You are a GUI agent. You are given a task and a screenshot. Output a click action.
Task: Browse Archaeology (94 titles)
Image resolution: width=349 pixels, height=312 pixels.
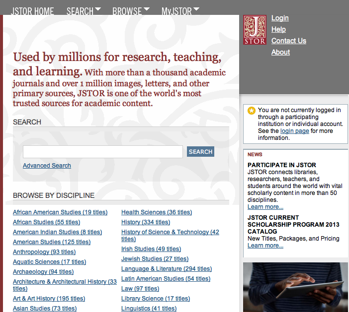click(x=43, y=272)
